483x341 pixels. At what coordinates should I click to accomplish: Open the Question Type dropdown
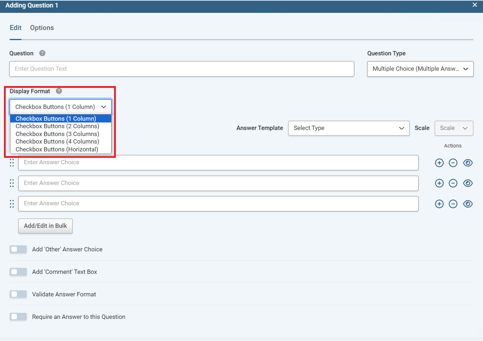click(x=420, y=69)
